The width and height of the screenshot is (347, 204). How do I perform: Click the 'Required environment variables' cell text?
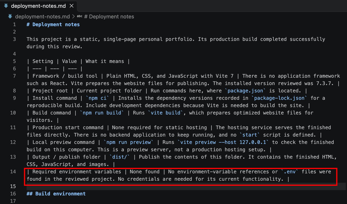coord(77,172)
